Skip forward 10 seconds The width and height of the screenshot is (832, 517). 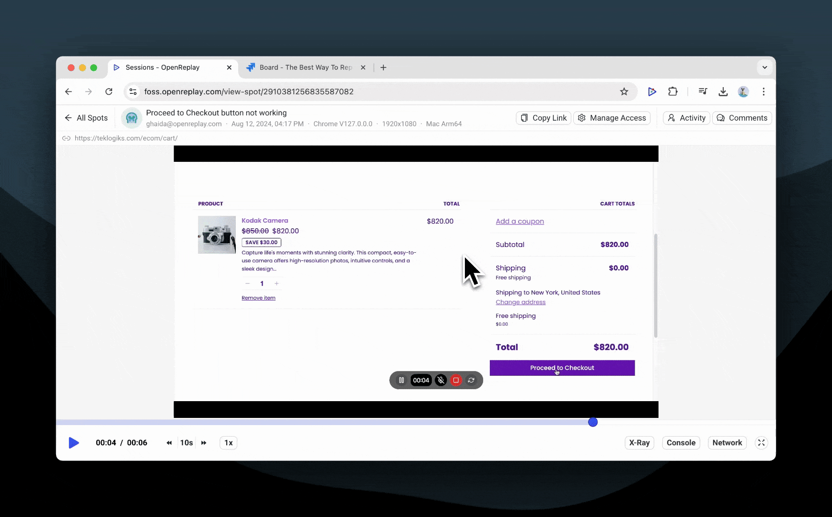coord(204,443)
